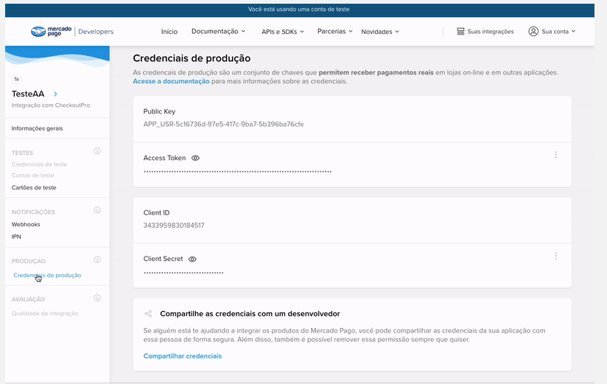Open the Sua conta dropdown chevron
Screen dimensions: 607x384
[x=573, y=32]
